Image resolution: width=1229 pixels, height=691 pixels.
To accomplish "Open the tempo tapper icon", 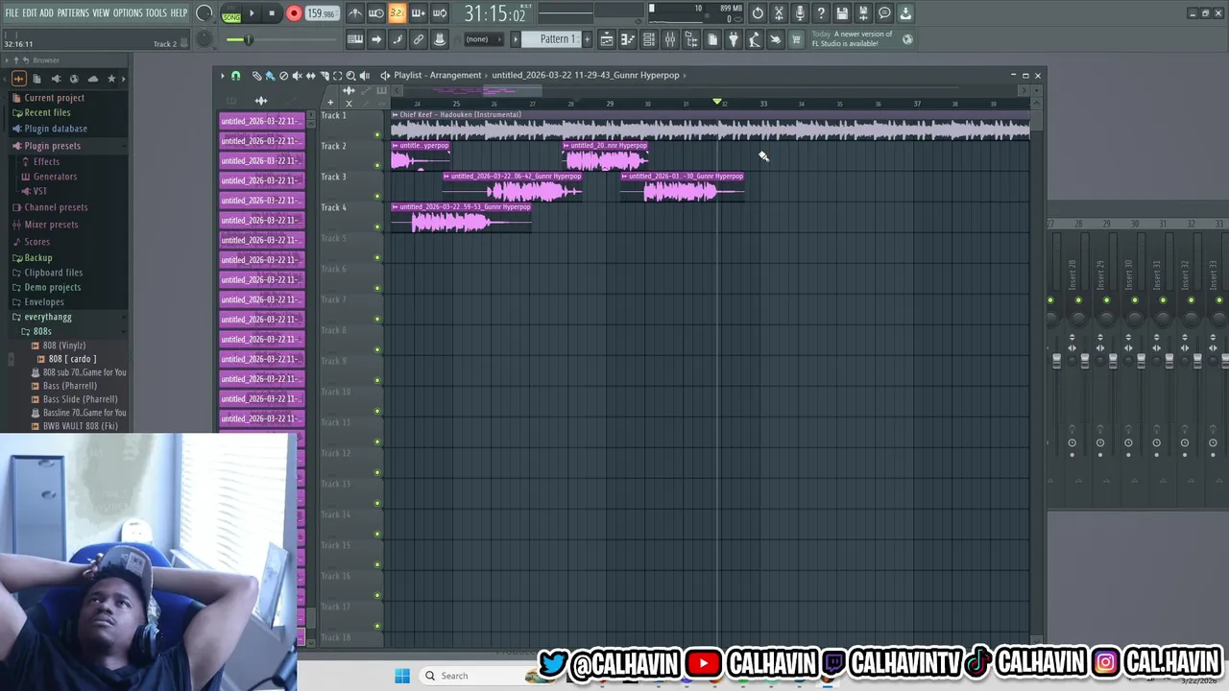I will click(755, 39).
